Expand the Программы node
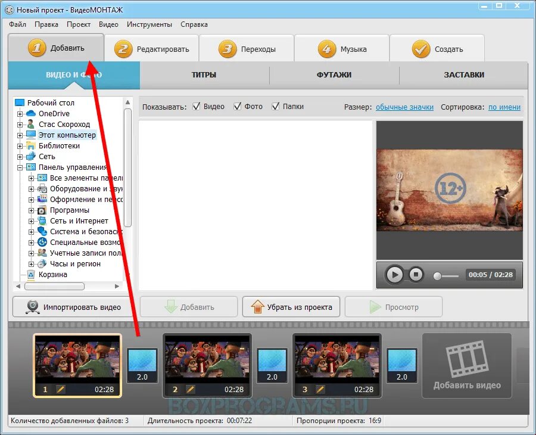The width and height of the screenshot is (536, 435). [x=31, y=211]
